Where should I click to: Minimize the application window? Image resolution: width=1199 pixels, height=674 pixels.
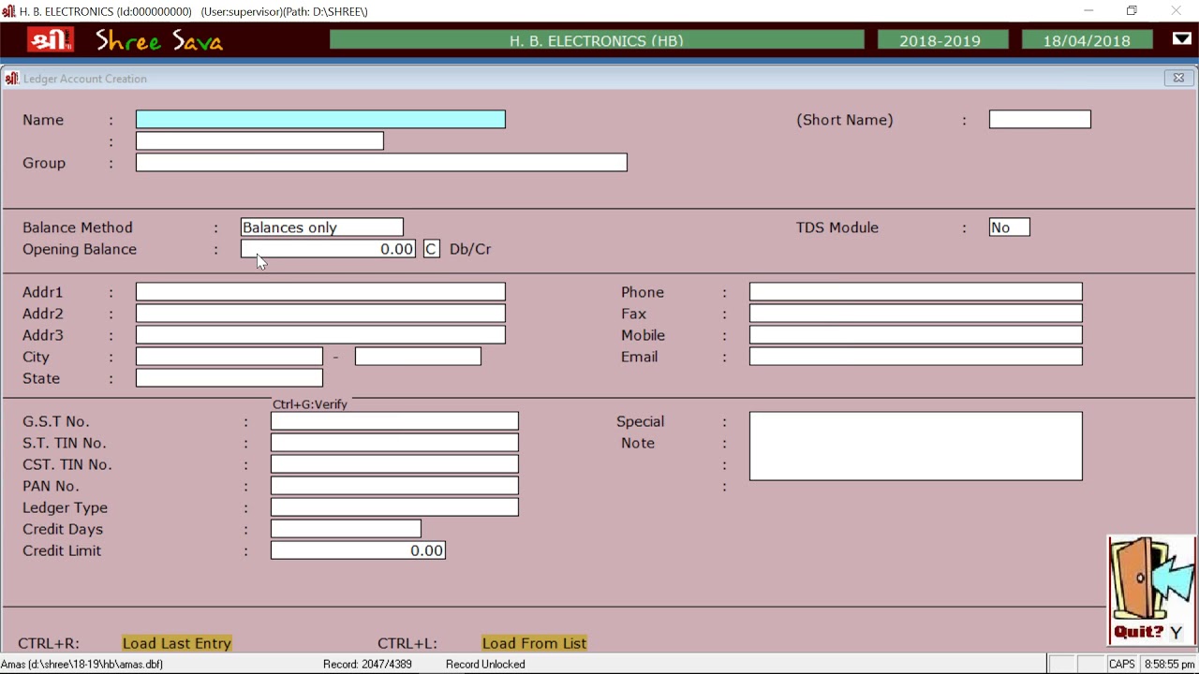(x=1088, y=11)
